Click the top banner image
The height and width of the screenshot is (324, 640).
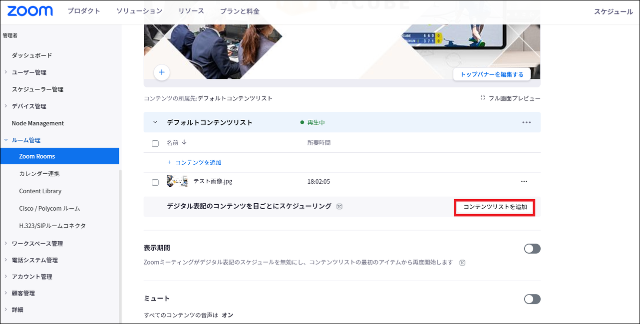(x=342, y=52)
